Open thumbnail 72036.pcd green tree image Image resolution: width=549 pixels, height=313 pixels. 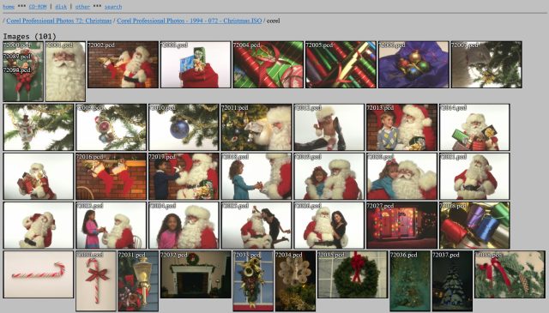pyautogui.click(x=410, y=280)
